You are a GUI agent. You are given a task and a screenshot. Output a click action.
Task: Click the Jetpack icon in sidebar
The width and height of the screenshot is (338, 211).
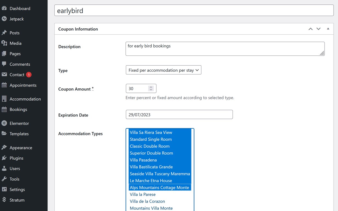click(4, 19)
